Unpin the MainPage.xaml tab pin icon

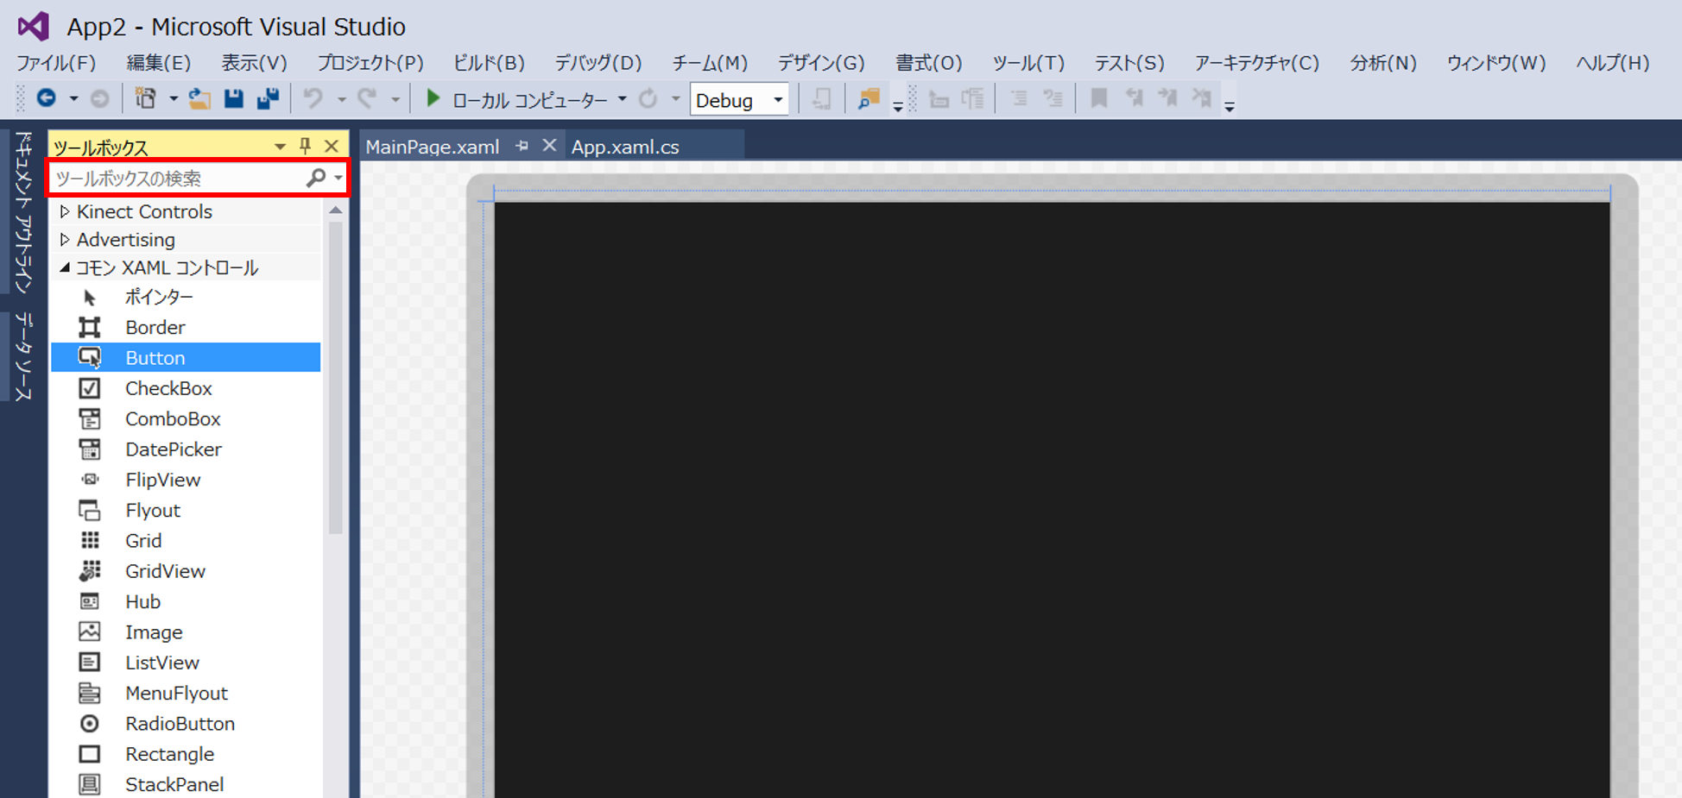[x=522, y=146]
